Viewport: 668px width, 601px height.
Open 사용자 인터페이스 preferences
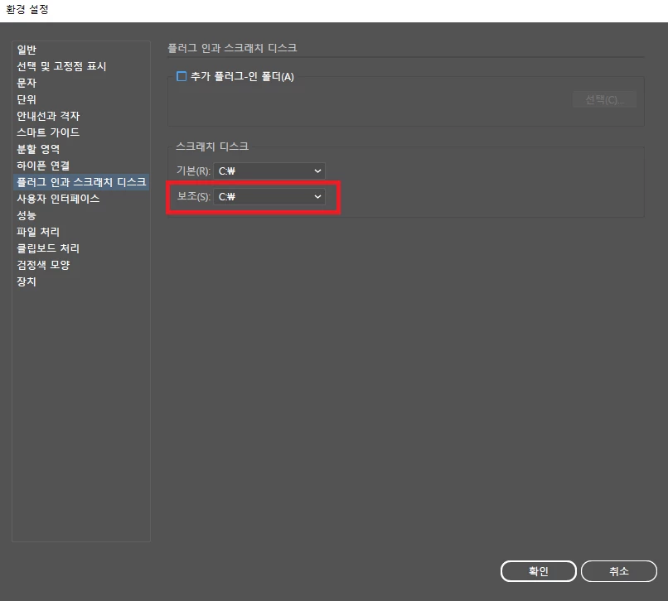click(x=58, y=199)
